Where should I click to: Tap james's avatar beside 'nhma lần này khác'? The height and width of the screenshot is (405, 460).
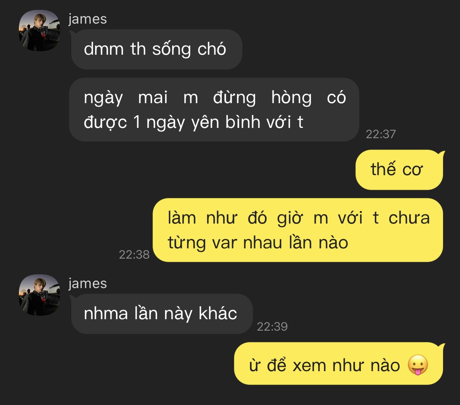point(39,295)
